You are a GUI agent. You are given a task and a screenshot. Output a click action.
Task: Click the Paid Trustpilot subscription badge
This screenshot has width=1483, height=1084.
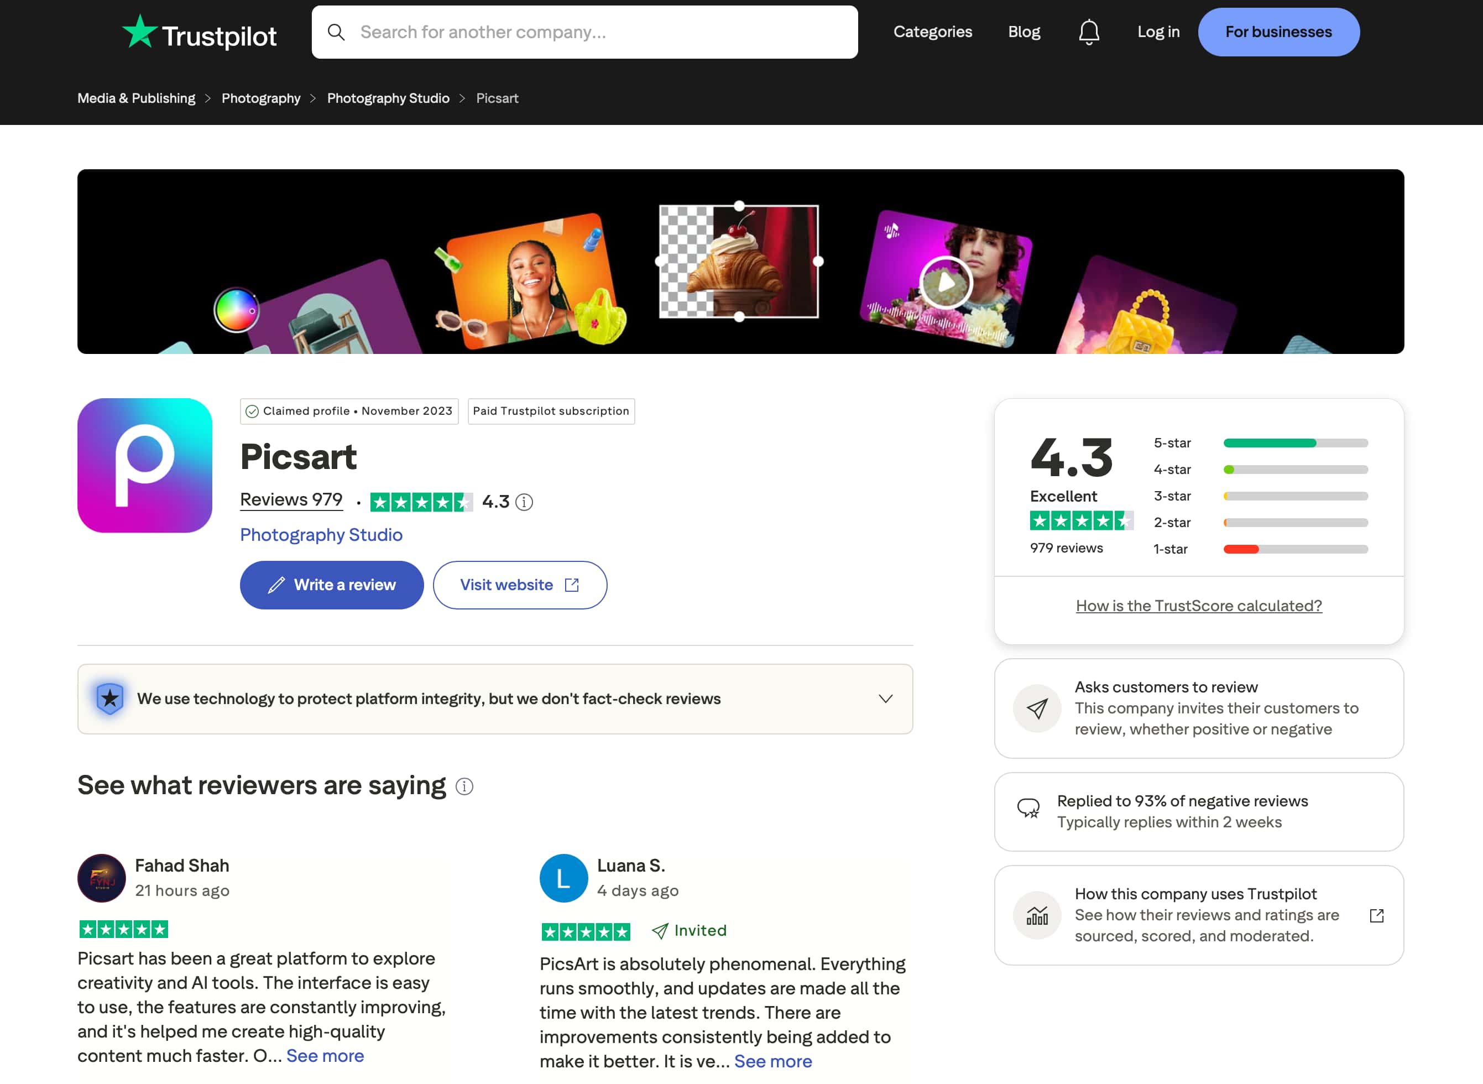(x=551, y=411)
